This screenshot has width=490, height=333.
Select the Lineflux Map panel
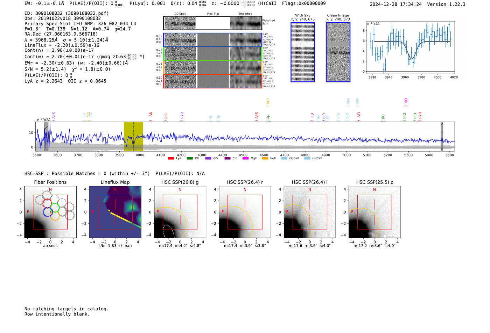coord(115,212)
